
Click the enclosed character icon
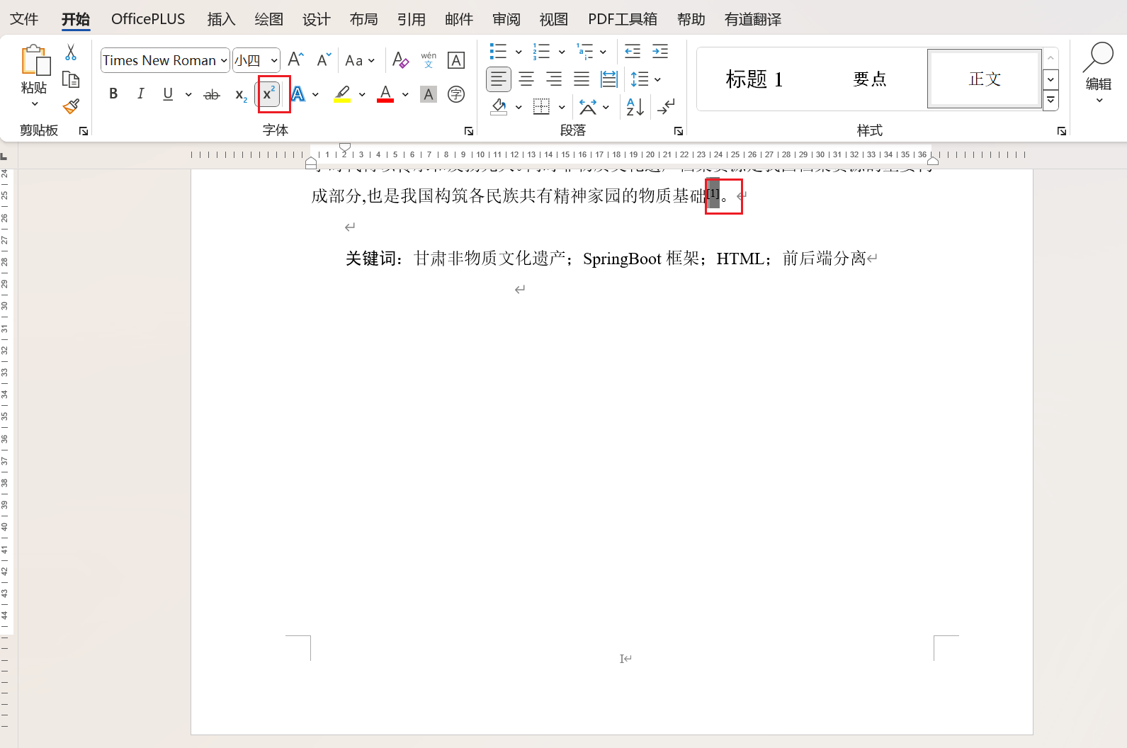click(456, 94)
